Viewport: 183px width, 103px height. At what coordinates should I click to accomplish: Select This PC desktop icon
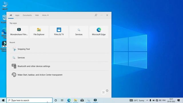point(5,5)
